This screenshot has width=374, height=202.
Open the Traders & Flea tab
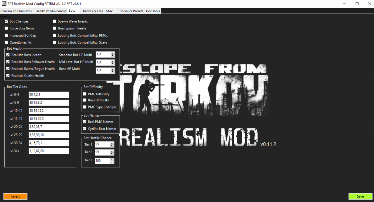(92, 11)
